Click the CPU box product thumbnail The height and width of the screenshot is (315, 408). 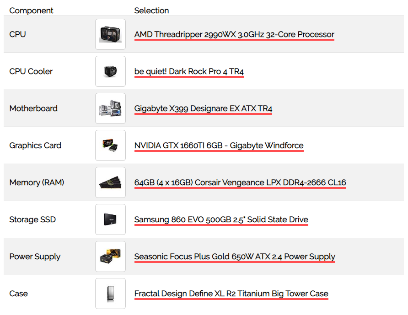pos(110,34)
